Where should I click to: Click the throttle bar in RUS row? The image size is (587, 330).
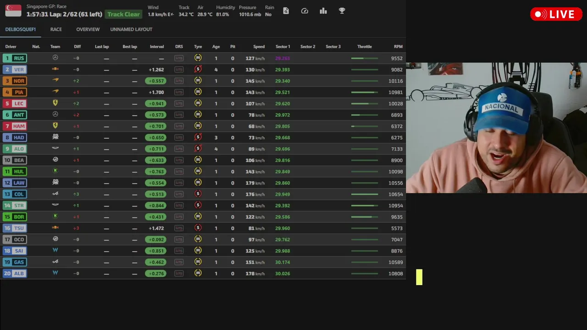(365, 58)
